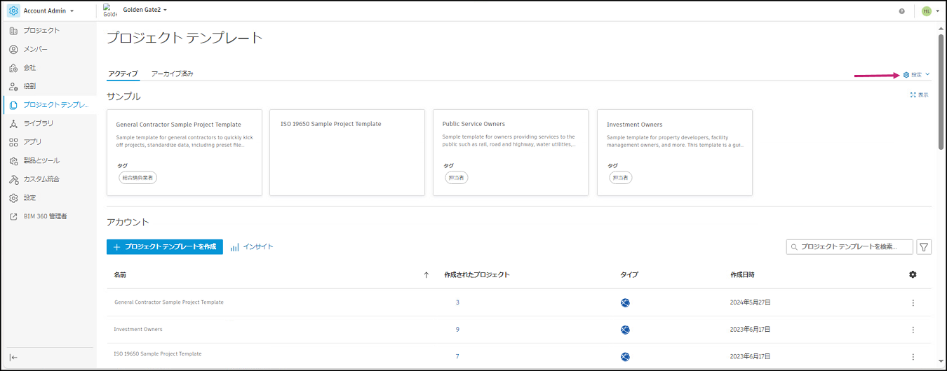Click type icon in ISO 19650 row
The width and height of the screenshot is (947, 371).
pyautogui.click(x=625, y=356)
